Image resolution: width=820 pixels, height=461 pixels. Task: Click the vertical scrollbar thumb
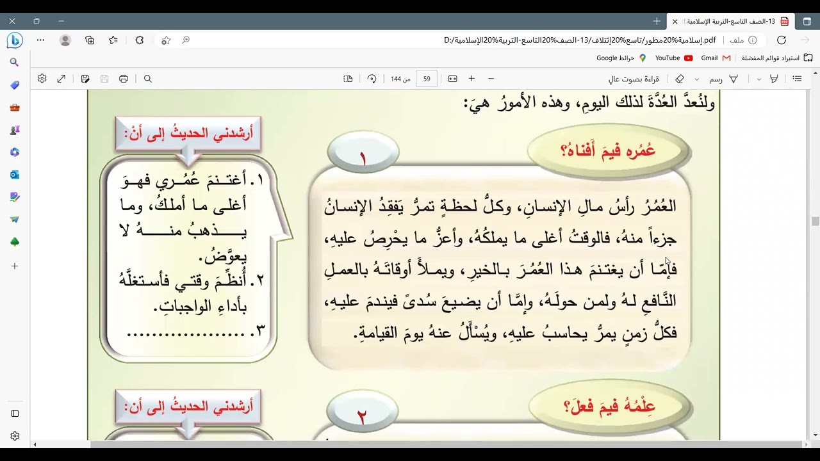coord(815,222)
